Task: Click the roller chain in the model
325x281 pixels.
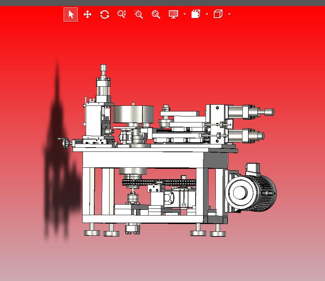Action: point(159,183)
